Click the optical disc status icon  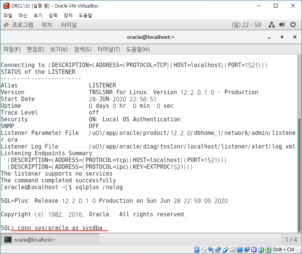204,250
